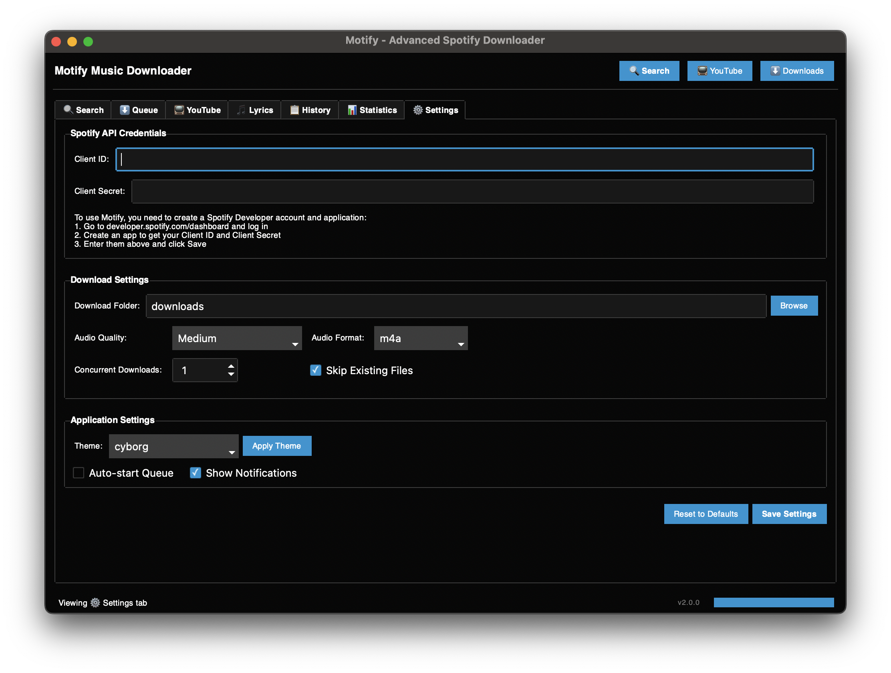Click the 'Theme:' label

89,446
